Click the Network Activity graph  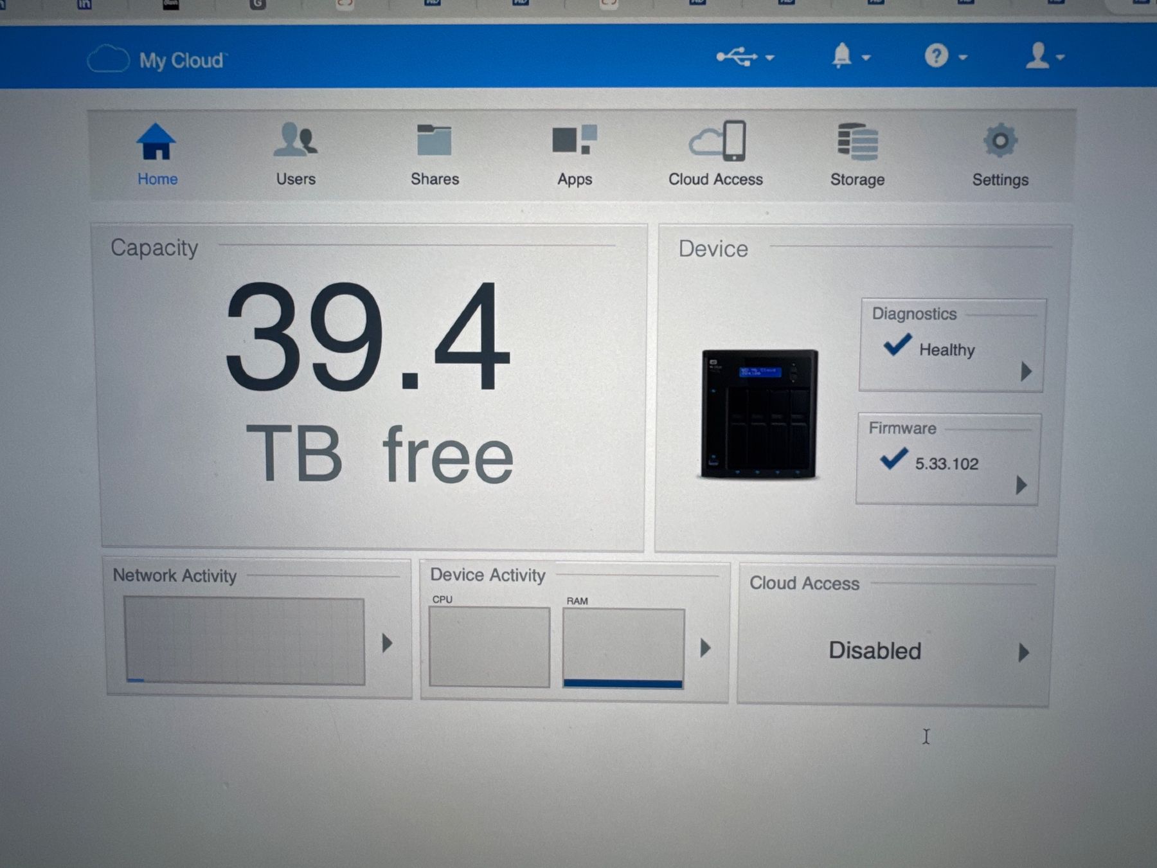pyautogui.click(x=244, y=641)
